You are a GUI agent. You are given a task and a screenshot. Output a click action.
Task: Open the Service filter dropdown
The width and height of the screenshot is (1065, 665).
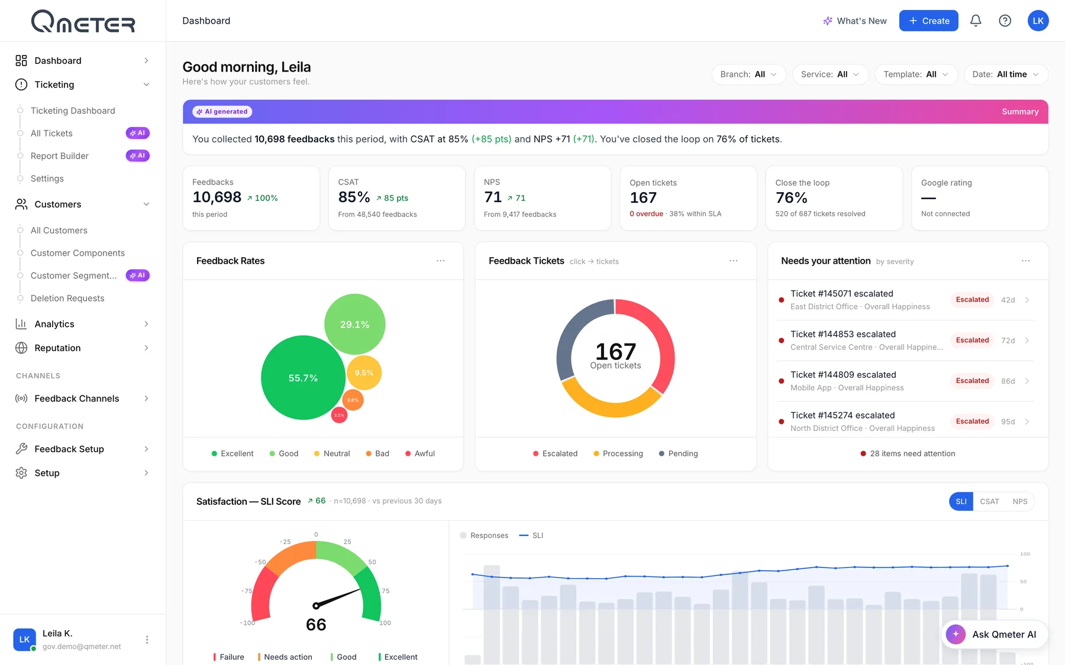(830, 74)
